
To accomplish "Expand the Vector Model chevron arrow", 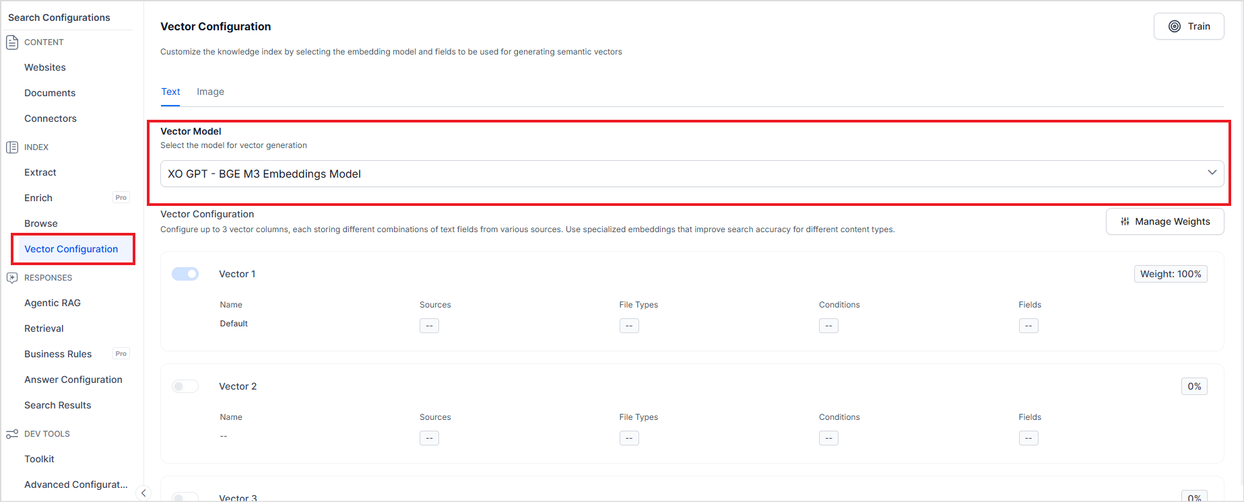I will click(x=1212, y=173).
